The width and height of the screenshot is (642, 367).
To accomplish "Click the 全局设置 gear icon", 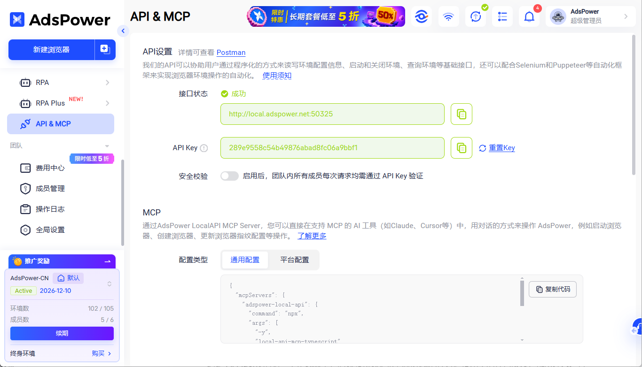I will pos(25,230).
